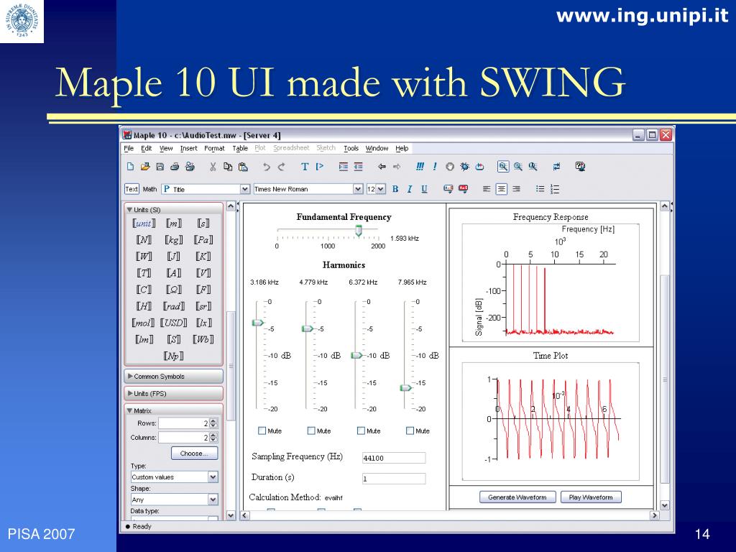Screen dimensions: 736x552
Task: Click the indent section icon
Action: tap(344, 166)
